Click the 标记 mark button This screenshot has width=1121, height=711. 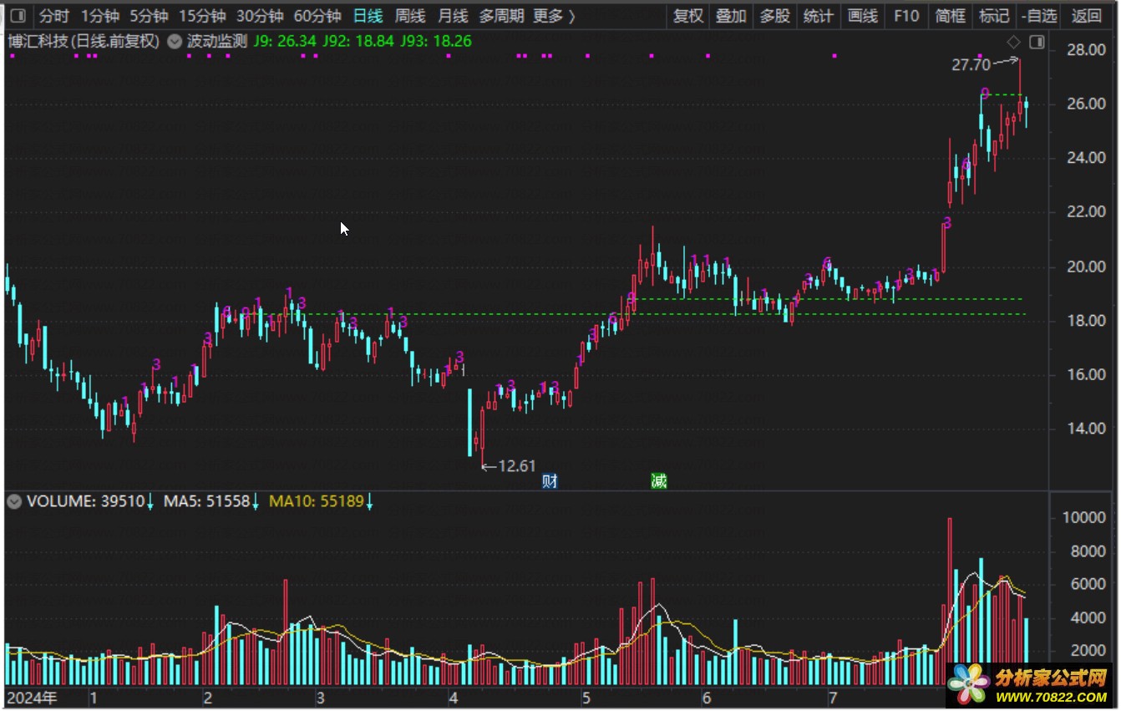994,16
